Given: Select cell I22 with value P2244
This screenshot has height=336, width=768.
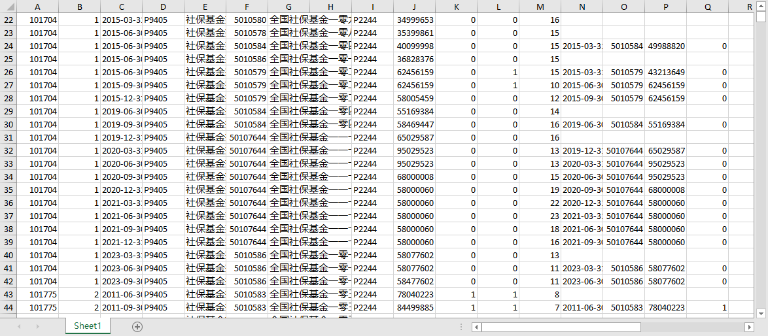Looking at the screenshot, I should [x=373, y=20].
